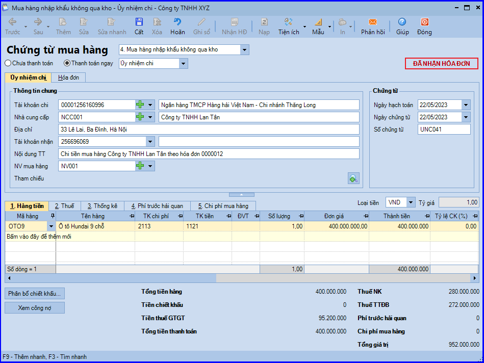Click the In print icon
Image resolution: width=484 pixels, height=363 pixels.
[x=342, y=21]
